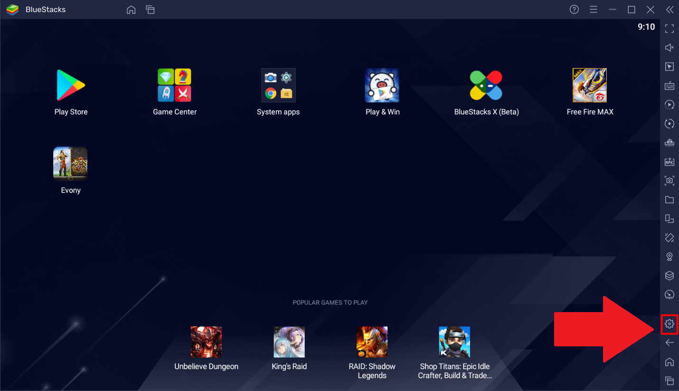Collapse the side toolbar with double arrows
The height and width of the screenshot is (391, 679).
[670, 10]
